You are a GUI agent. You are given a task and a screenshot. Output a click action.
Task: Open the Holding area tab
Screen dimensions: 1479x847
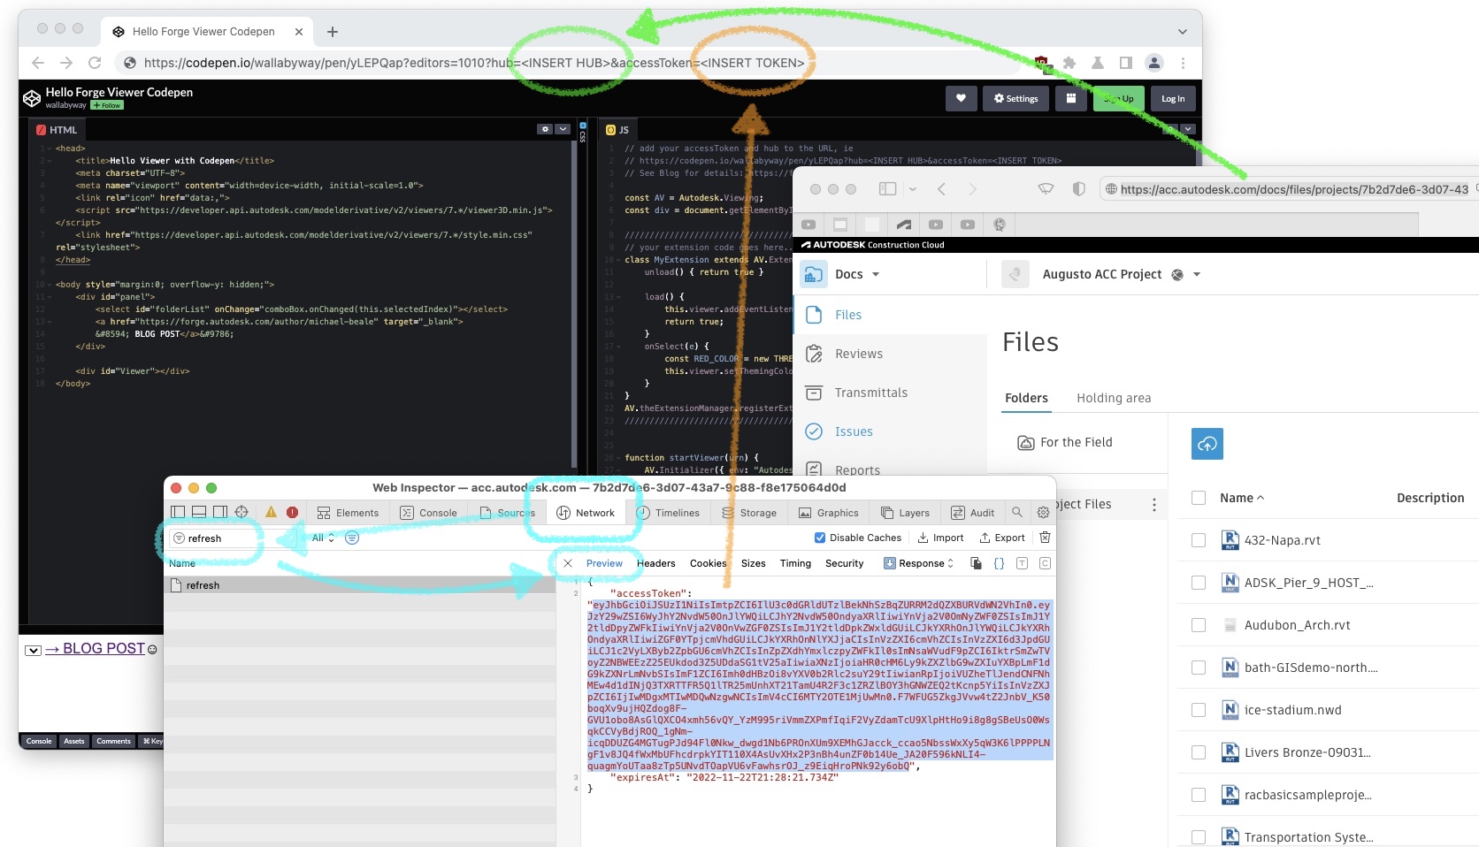[x=1114, y=398]
